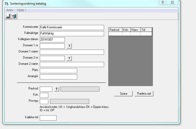Focus the Plats input field
Viewport: 196px width, 129px height.
58,71
